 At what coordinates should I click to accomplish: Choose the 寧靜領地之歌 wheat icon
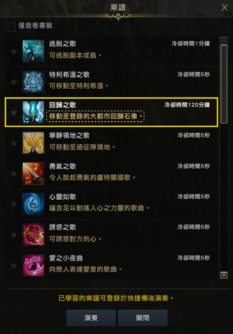tap(33, 143)
